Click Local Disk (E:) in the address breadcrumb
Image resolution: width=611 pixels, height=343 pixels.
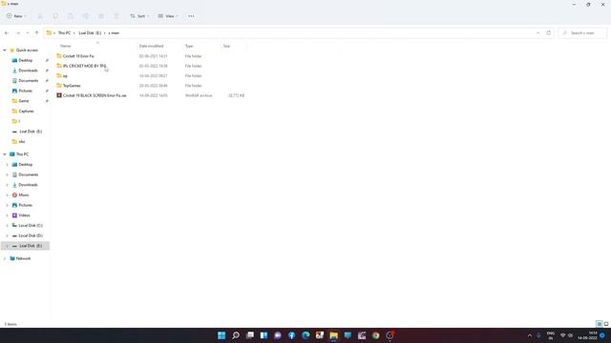(x=90, y=33)
